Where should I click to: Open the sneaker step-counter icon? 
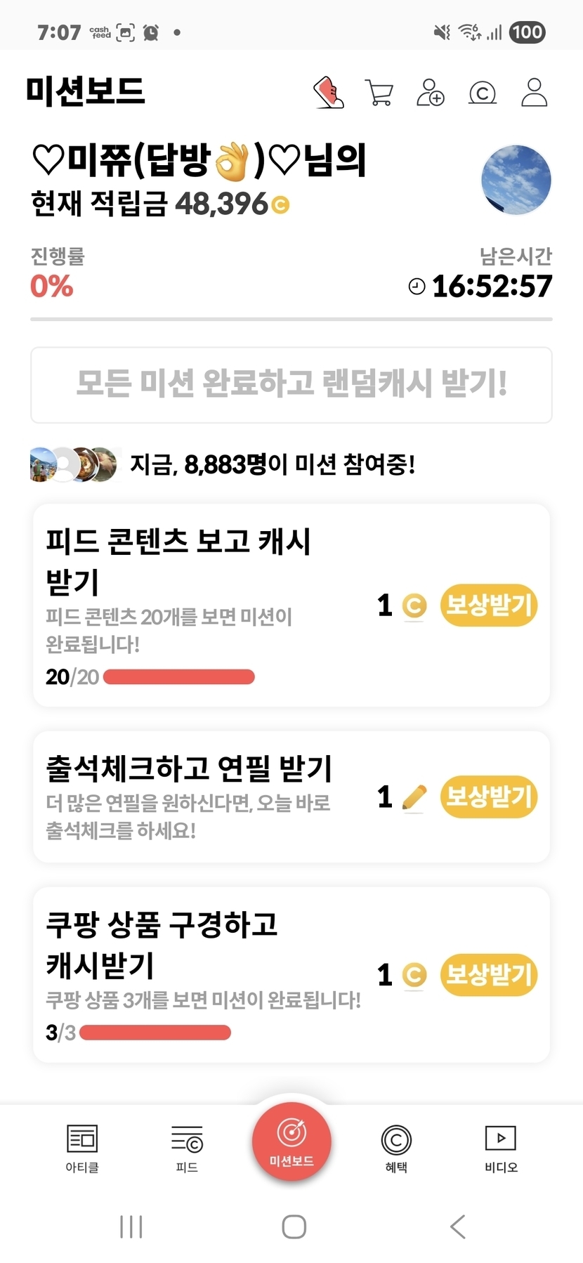coord(328,92)
